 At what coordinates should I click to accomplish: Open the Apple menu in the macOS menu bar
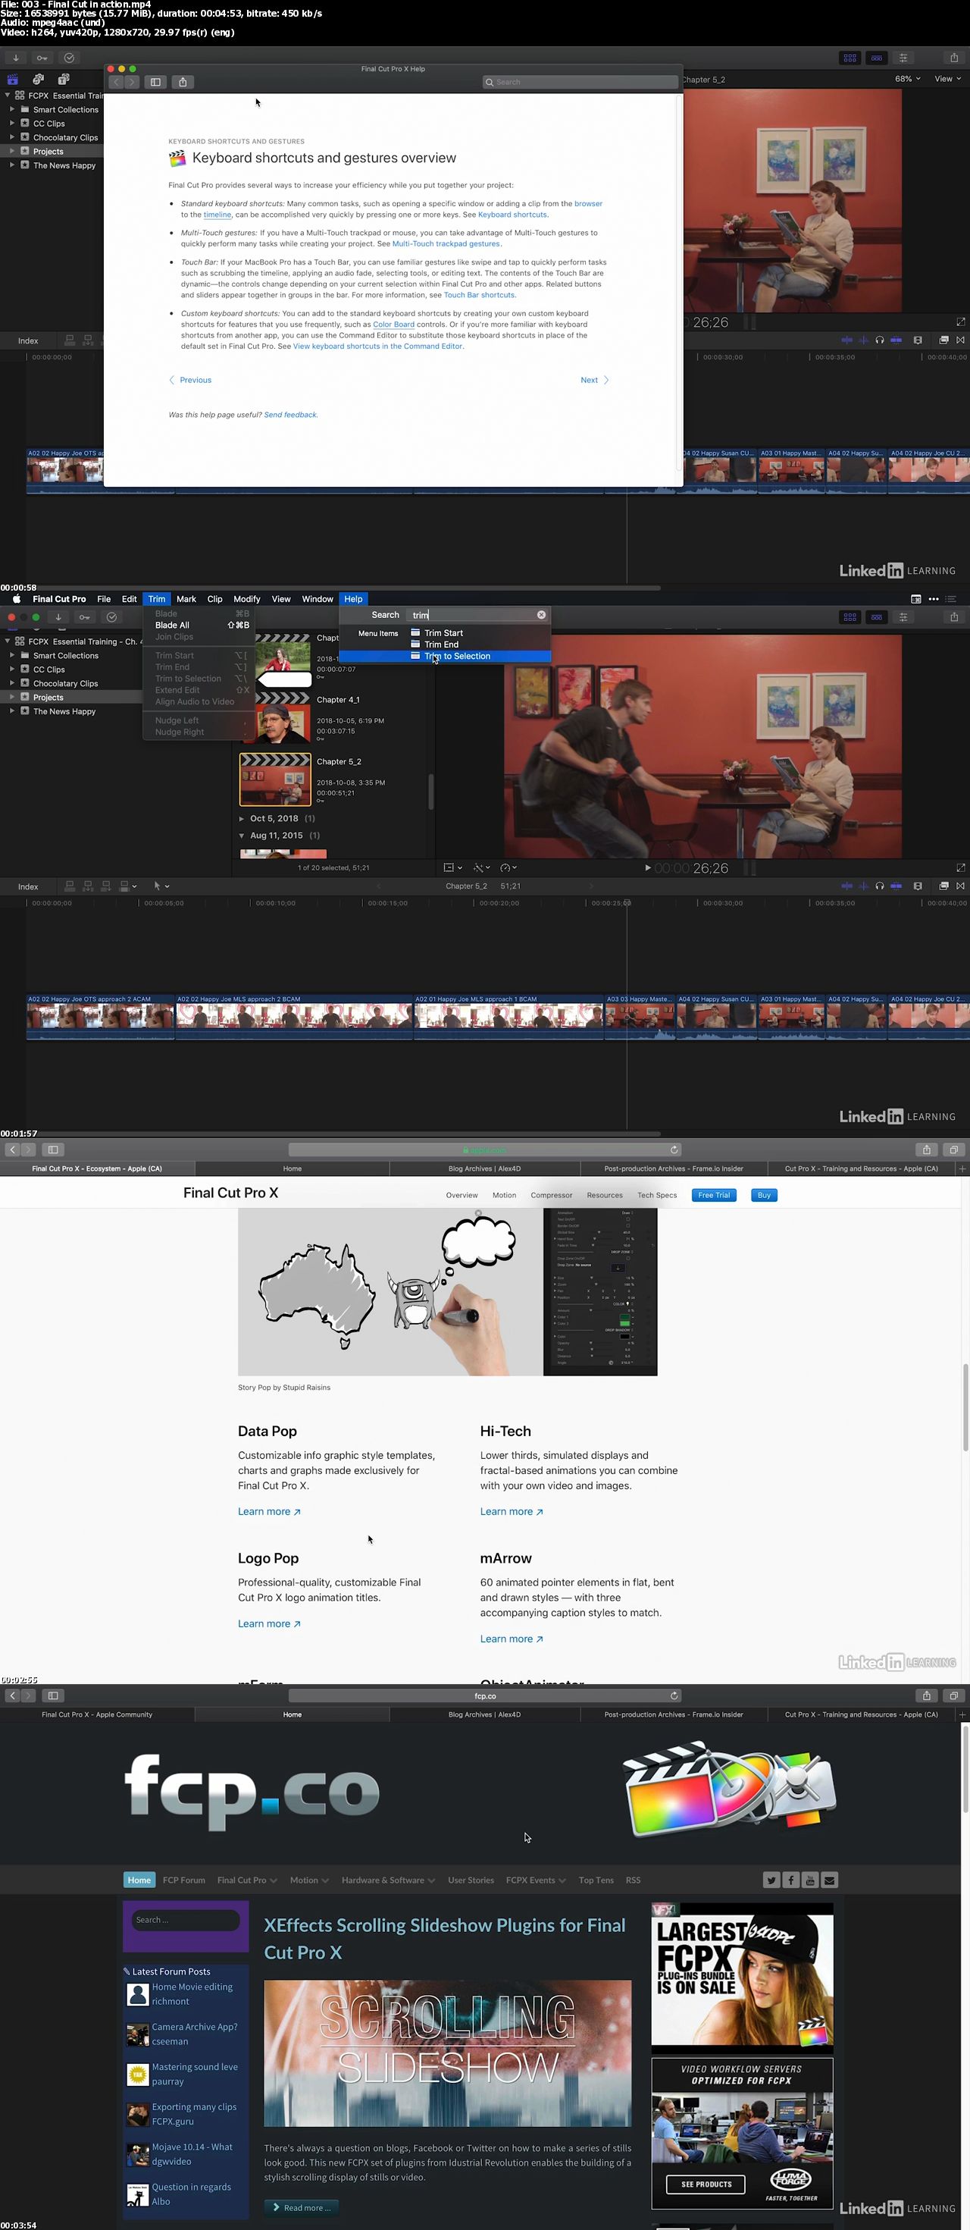point(17,599)
